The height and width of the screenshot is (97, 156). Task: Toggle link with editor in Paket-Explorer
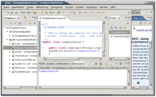(x=30, y=23)
